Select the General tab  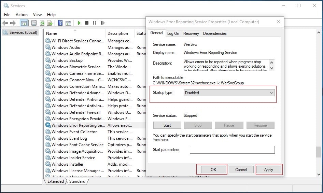(x=157, y=33)
